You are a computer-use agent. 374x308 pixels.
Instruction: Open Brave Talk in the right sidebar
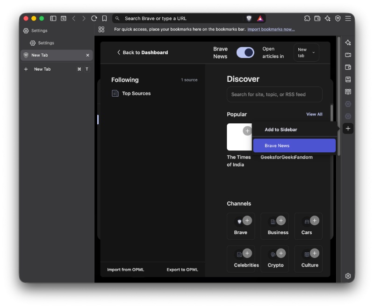tap(348, 55)
